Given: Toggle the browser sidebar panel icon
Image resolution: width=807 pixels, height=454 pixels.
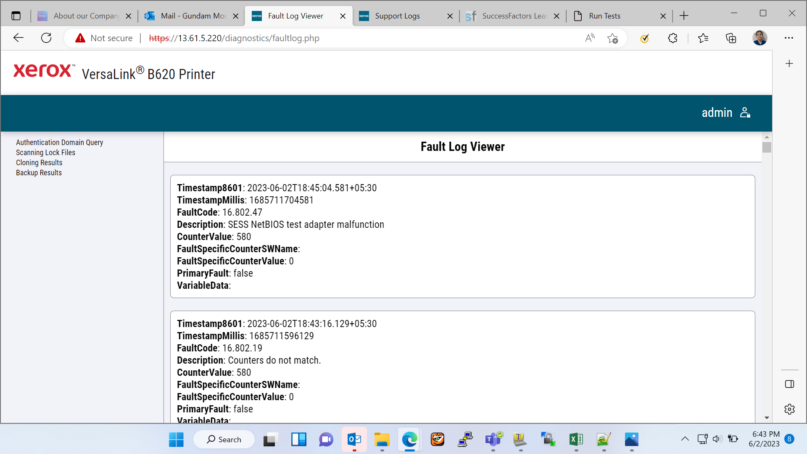Looking at the screenshot, I should click(789, 384).
